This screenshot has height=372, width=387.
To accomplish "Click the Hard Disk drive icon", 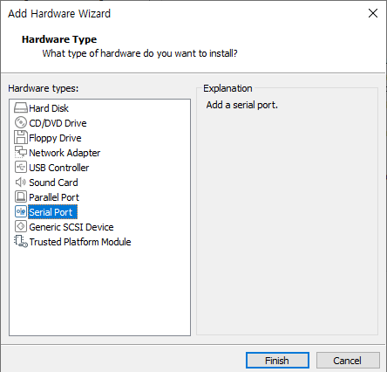I will (x=21, y=108).
